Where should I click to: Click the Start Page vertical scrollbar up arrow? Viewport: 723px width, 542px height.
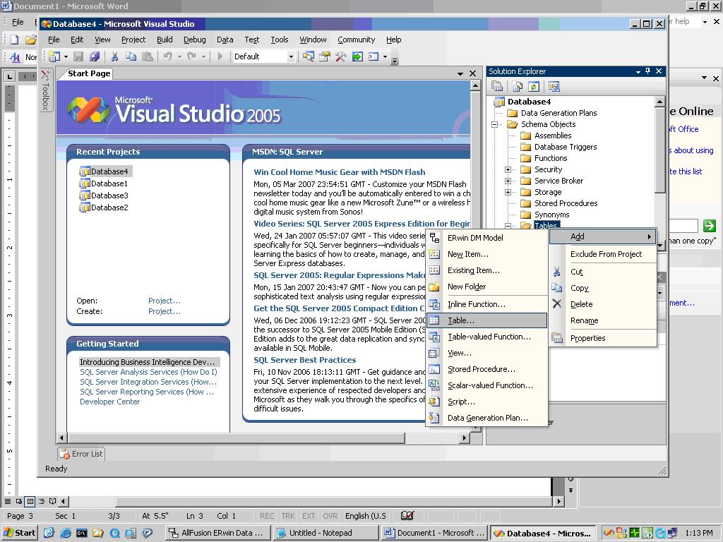475,85
